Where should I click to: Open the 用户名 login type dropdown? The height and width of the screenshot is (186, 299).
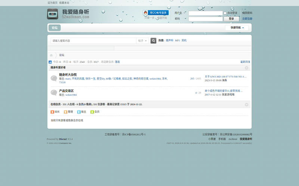click(180, 13)
